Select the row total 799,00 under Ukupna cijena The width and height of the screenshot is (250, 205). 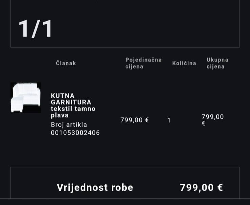213,117
